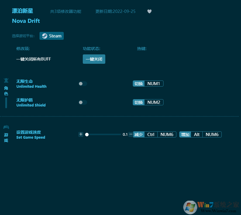Click 切换 label for Unlimited Health
The image size is (241, 215).
(139, 84)
